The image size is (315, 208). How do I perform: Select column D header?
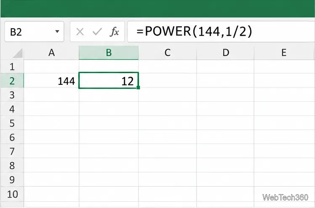click(x=225, y=53)
